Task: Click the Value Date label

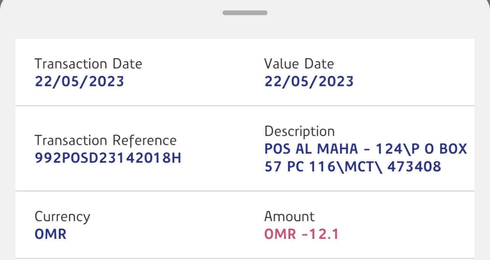Action: (299, 64)
